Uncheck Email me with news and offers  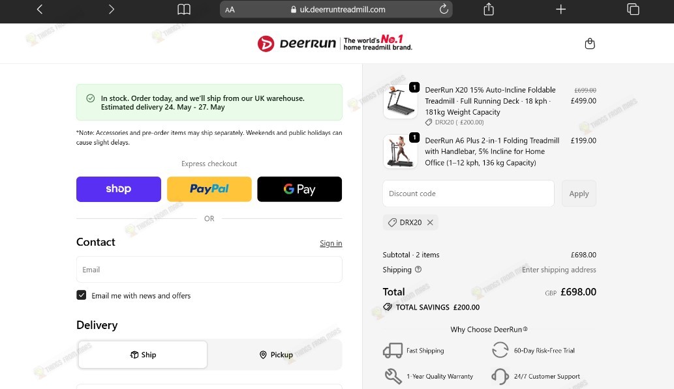tap(82, 295)
